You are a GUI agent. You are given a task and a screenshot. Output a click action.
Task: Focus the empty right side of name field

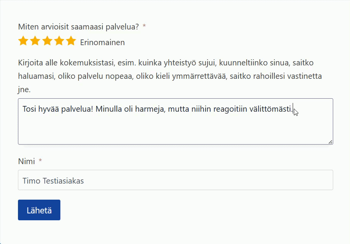(229, 180)
